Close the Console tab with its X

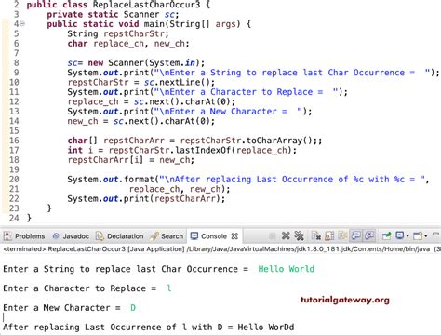coord(234,236)
